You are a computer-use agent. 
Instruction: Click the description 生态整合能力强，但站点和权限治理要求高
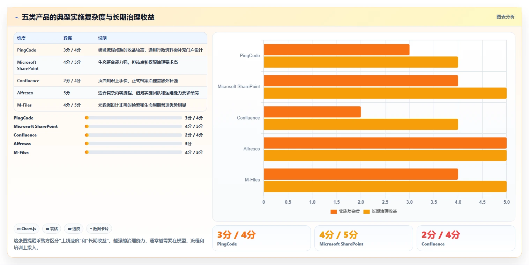click(x=138, y=62)
